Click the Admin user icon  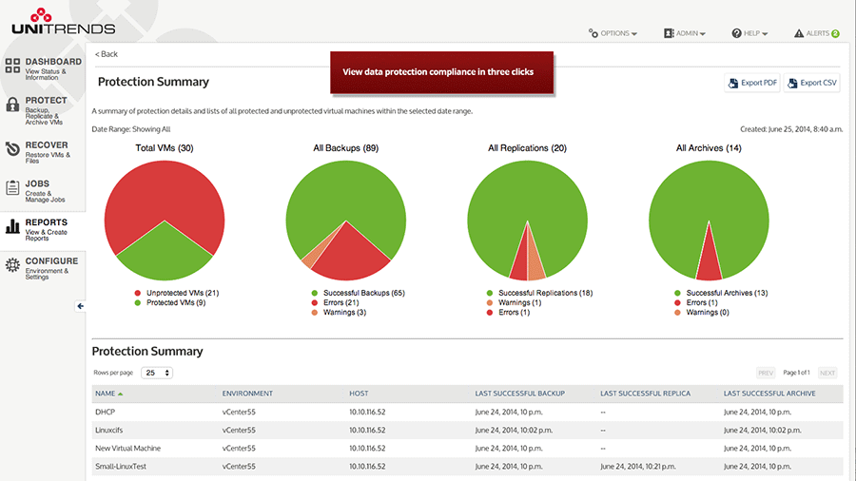coord(669,33)
